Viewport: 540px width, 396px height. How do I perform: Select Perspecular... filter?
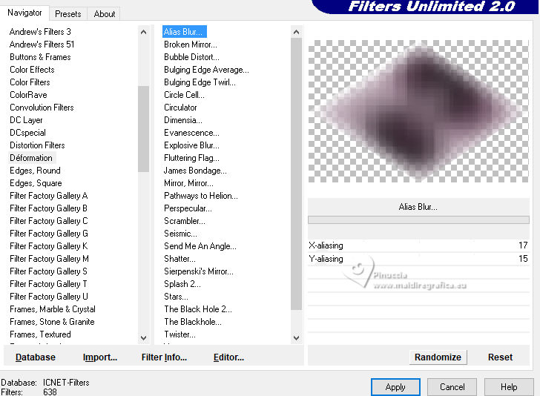point(188,208)
